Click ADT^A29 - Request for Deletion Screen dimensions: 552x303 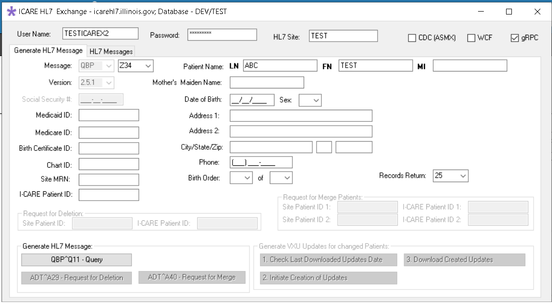76,277
